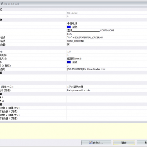The height and width of the screenshot is (147, 147).
Task: Click the wire gauge value 1 field
Action: [107, 55]
